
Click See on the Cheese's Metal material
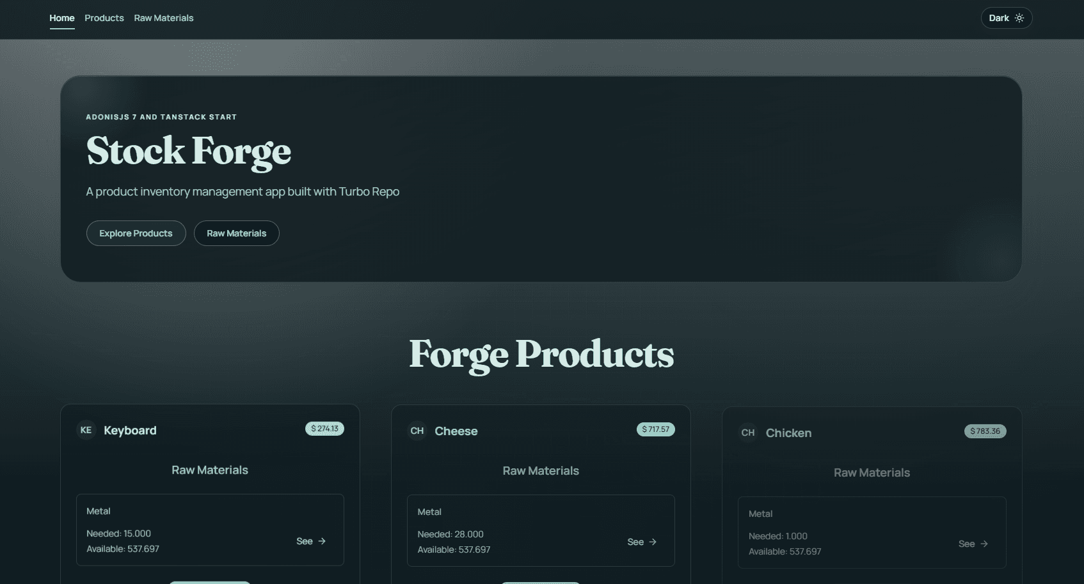635,542
